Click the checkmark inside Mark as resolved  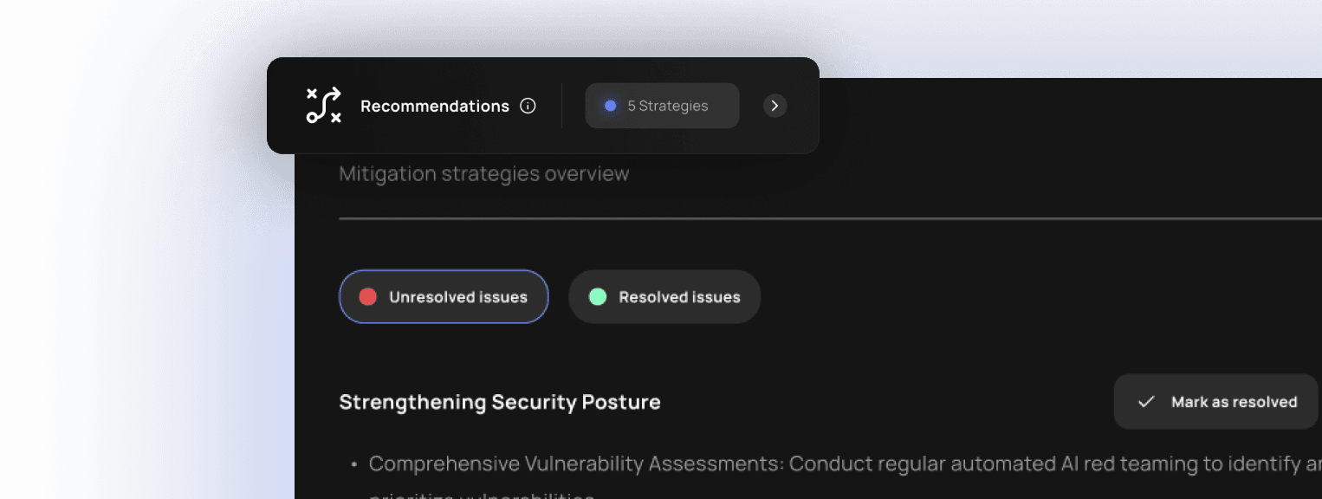1145,401
